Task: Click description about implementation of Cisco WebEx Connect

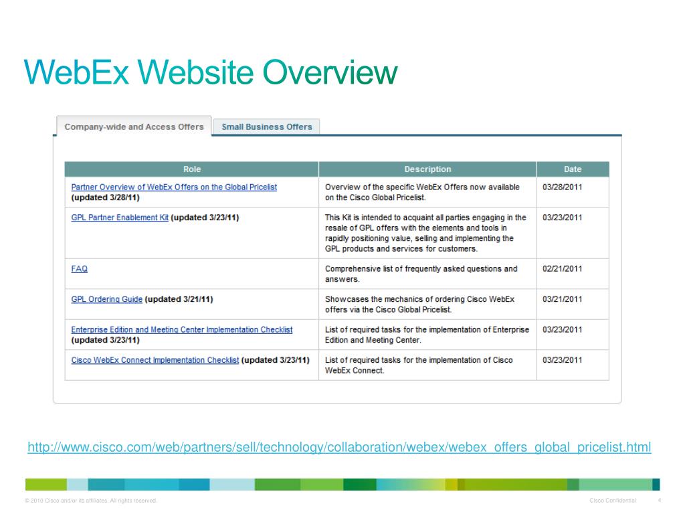Action: pyautogui.click(x=419, y=365)
